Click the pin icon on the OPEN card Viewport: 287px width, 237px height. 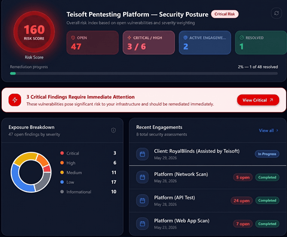[x=73, y=38]
